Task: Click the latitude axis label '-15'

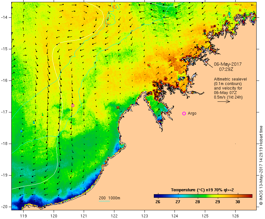Action: pyautogui.click(x=4, y=49)
